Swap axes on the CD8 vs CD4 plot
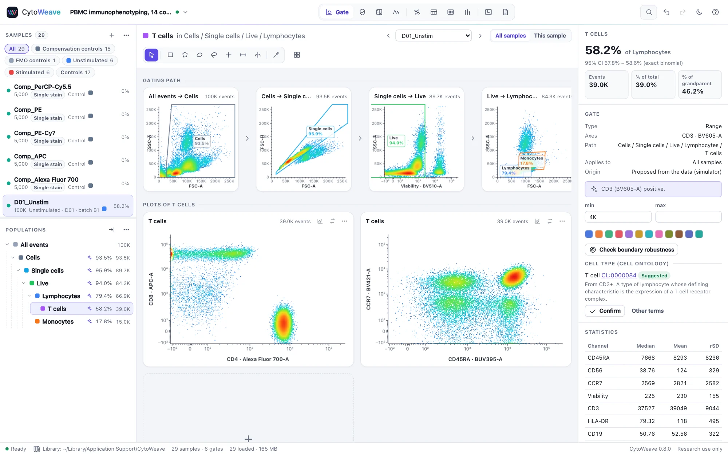Image resolution: width=728 pixels, height=455 pixels. pos(332,221)
